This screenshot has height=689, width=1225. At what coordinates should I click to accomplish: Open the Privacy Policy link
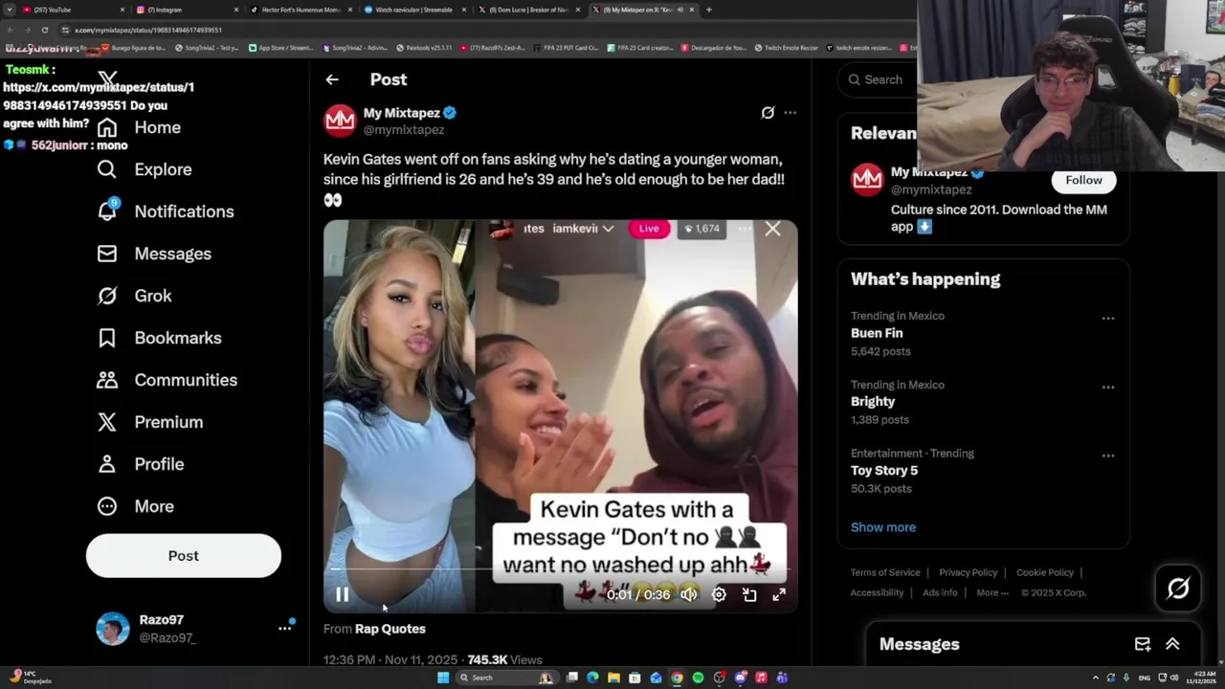click(x=969, y=572)
